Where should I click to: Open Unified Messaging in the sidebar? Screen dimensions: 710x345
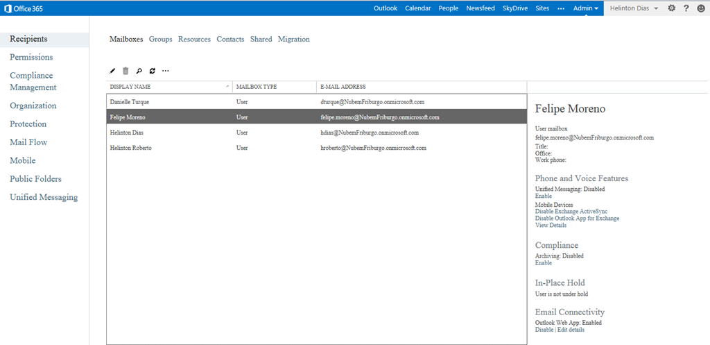tap(44, 197)
